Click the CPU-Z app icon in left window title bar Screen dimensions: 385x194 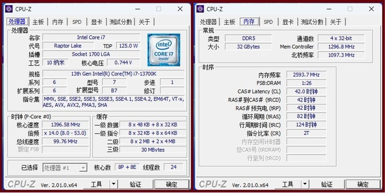point(9,9)
